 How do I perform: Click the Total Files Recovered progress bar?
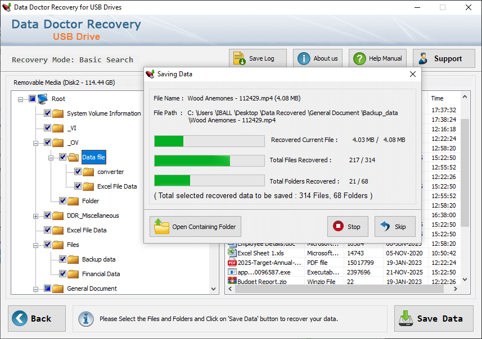point(209,161)
